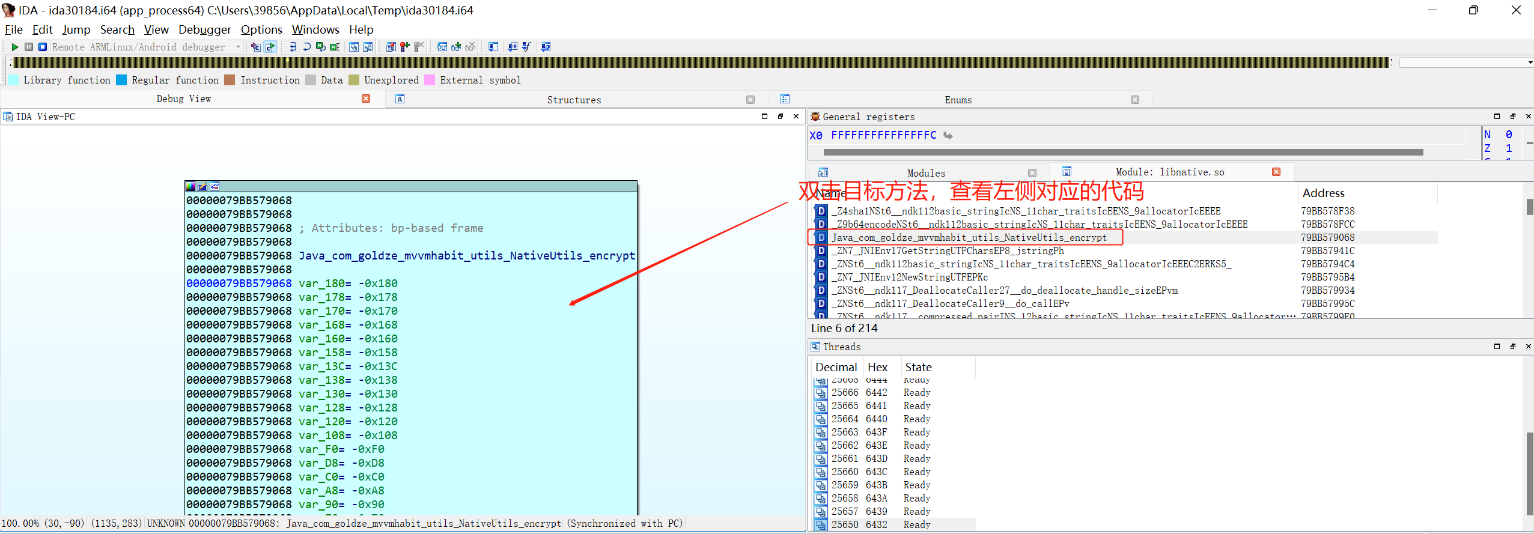Viewport: 1534px width, 534px height.
Task: Open the modules list toolbar icon
Action: tap(368, 47)
